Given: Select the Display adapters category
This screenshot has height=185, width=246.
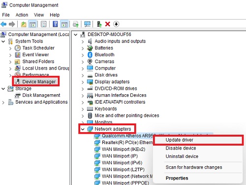Looking at the screenshot, I should (112, 81).
